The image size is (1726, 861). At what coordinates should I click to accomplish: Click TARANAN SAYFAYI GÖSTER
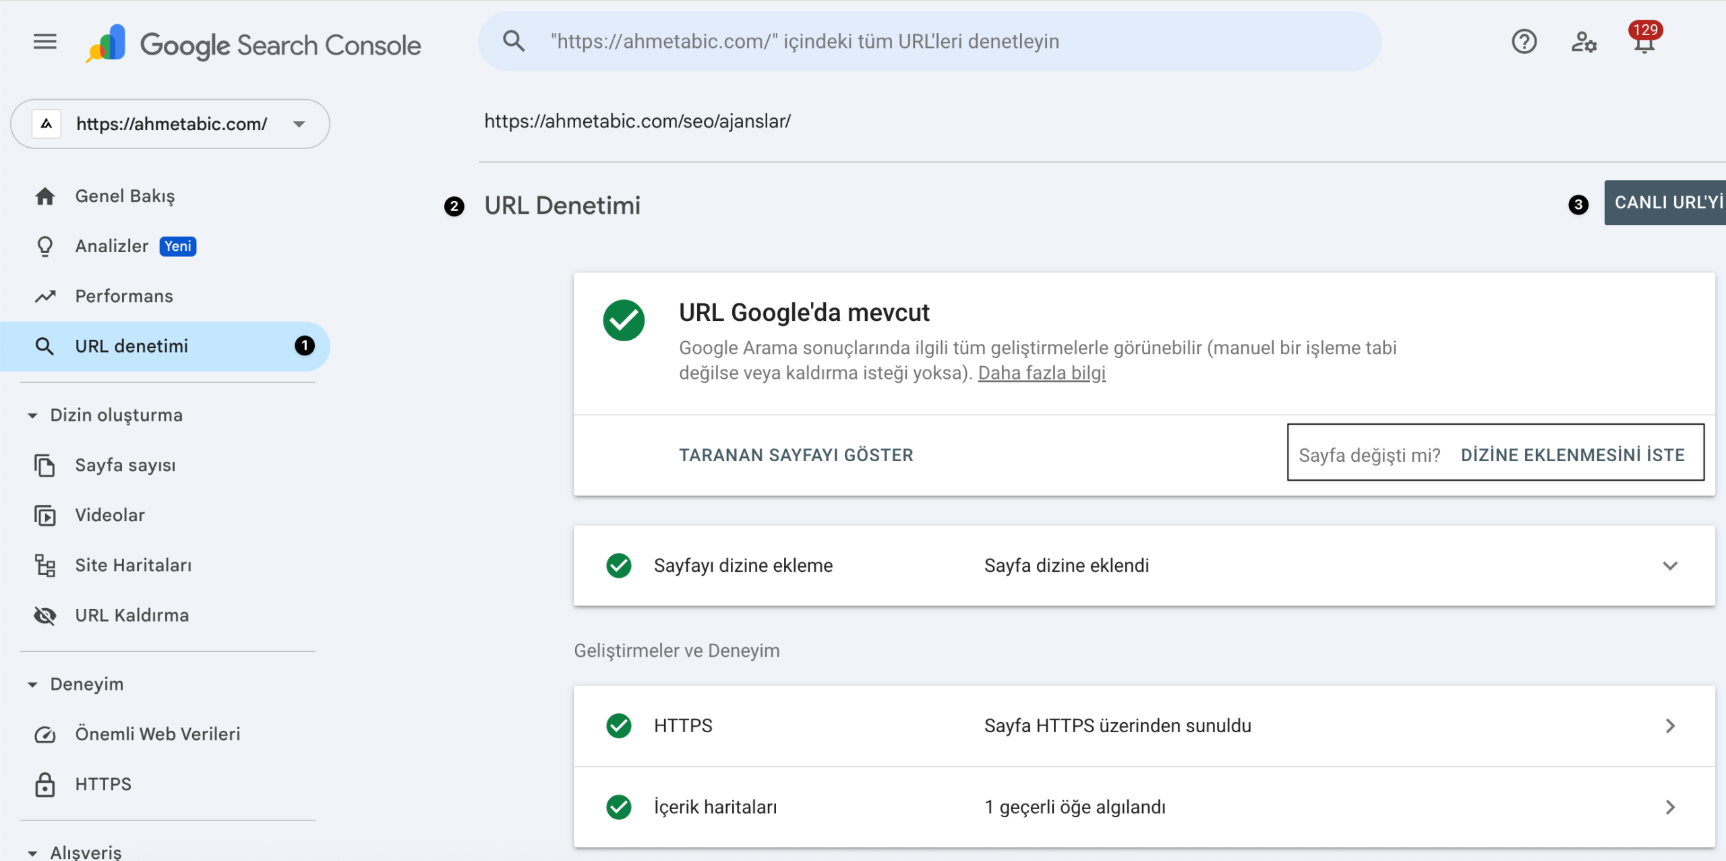tap(796, 455)
